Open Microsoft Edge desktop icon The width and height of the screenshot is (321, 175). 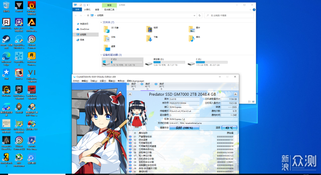click(x=6, y=59)
